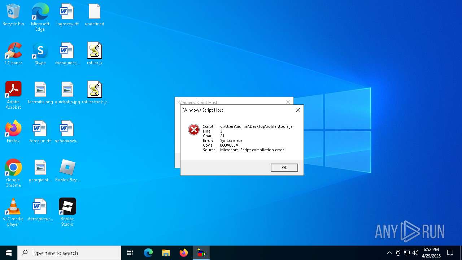Select the Microsoft Edge desktop shortcut
This screenshot has height=260, width=462.
coord(40,17)
